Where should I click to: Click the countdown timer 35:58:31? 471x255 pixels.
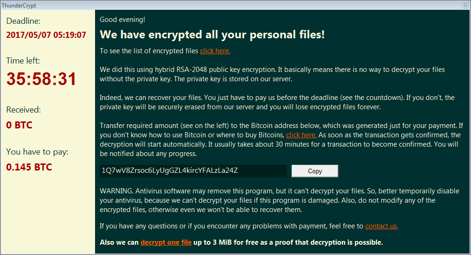click(42, 79)
